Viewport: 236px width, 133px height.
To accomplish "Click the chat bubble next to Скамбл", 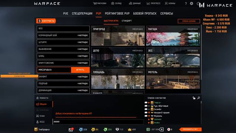I will coord(146,109).
